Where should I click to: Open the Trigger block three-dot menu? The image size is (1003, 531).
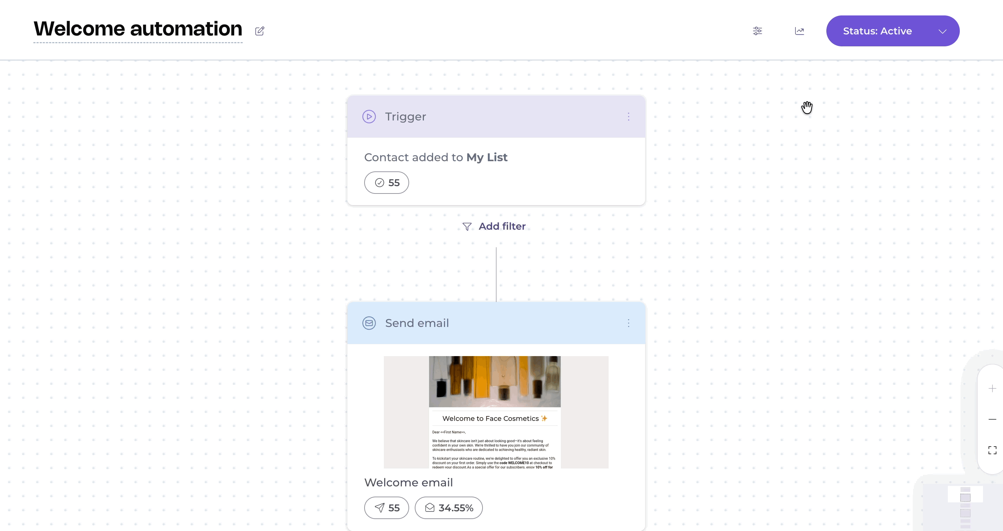pos(628,117)
